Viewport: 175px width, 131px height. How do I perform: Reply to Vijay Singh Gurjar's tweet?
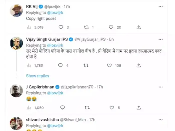coord(60,65)
